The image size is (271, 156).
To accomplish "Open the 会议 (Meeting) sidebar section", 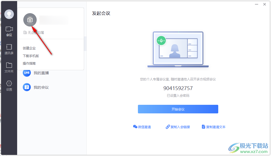I will pos(9,31).
